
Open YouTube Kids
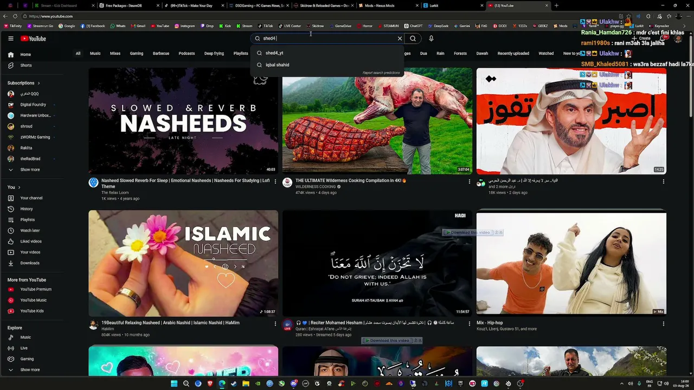[x=31, y=311]
